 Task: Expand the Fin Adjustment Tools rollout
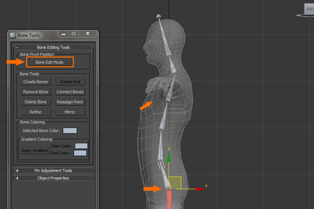click(53, 171)
